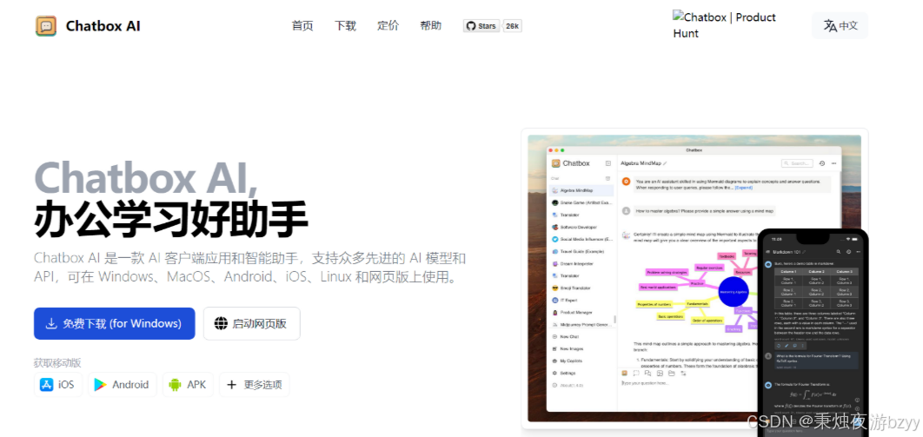Select Social Media Influencer chat in preview

pyautogui.click(x=581, y=240)
